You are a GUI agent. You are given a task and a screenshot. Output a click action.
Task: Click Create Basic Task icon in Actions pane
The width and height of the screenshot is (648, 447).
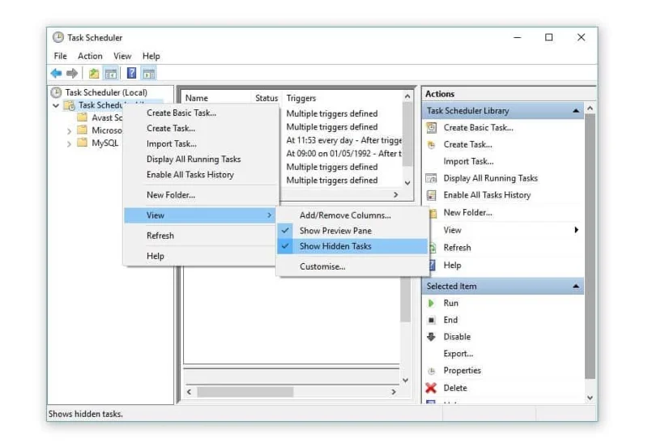(431, 128)
